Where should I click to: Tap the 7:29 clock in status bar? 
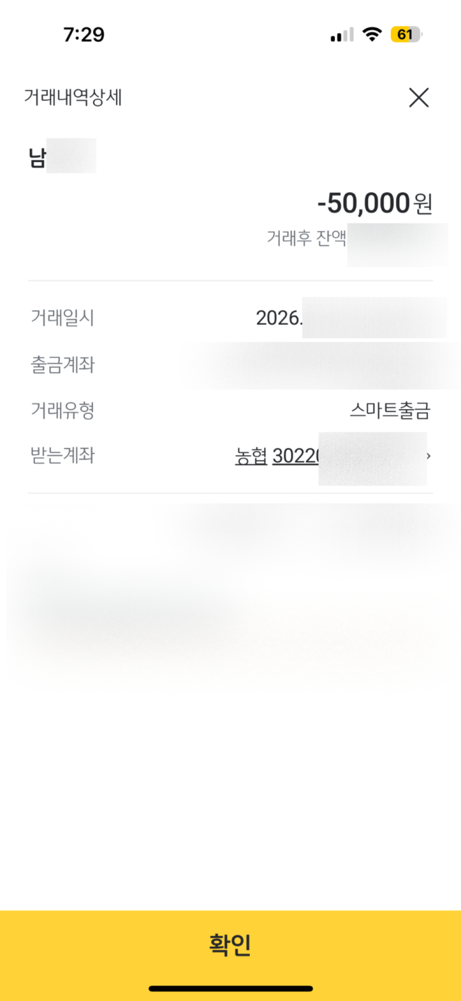tap(84, 35)
